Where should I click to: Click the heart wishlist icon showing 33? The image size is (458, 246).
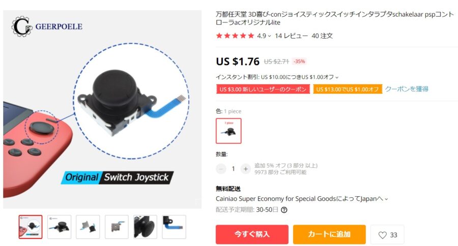point(387,235)
